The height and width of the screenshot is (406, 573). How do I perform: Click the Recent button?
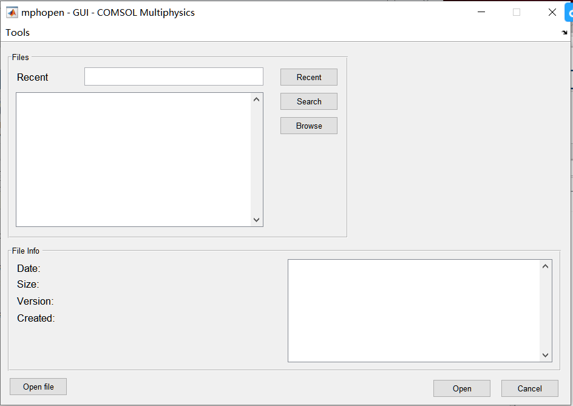pos(308,76)
